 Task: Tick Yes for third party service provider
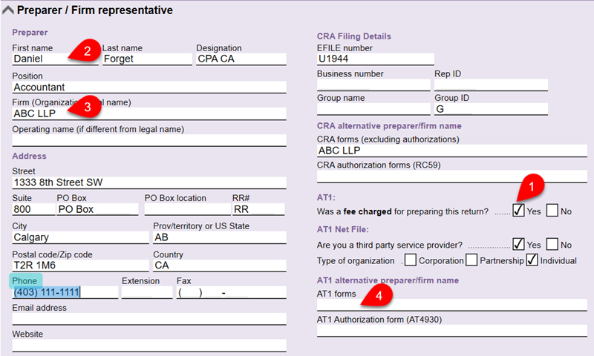tap(518, 244)
